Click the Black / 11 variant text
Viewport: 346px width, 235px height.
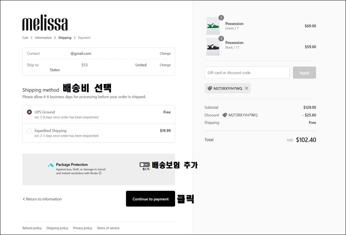[x=232, y=48]
